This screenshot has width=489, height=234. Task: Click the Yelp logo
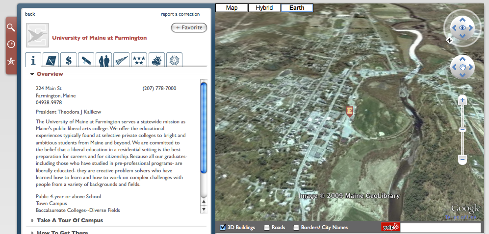point(390,227)
